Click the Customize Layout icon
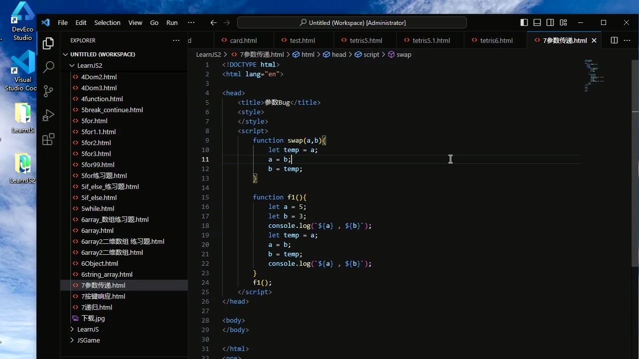 point(563,22)
